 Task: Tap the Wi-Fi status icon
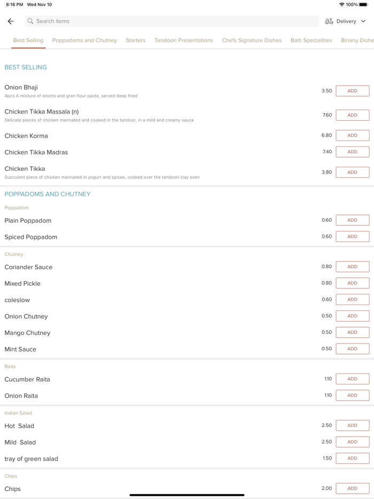[x=342, y=4]
